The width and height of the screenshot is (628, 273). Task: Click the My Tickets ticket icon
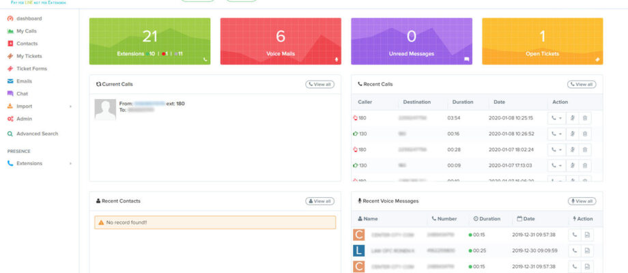(x=10, y=56)
